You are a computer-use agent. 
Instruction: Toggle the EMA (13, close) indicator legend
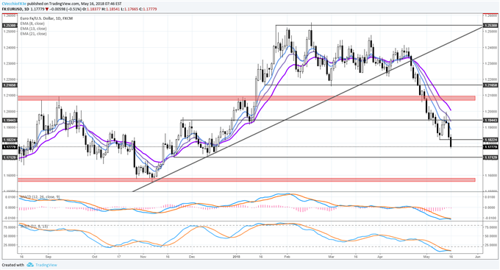(33, 29)
